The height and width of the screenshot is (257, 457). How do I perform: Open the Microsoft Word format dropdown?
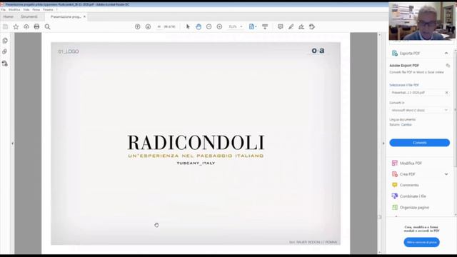click(x=419, y=111)
